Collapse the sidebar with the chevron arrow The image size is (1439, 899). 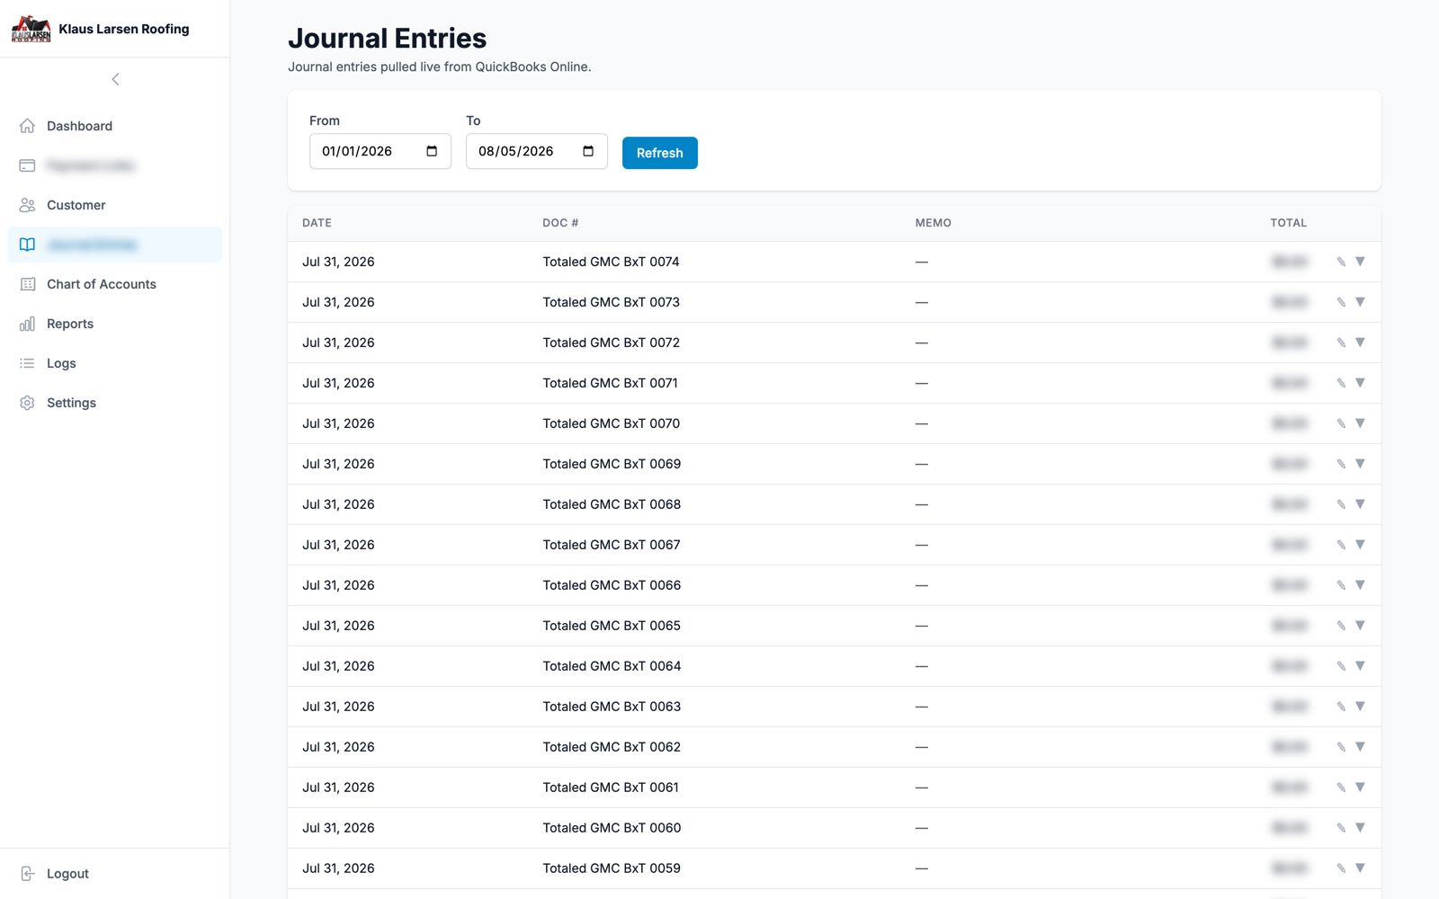coord(115,79)
